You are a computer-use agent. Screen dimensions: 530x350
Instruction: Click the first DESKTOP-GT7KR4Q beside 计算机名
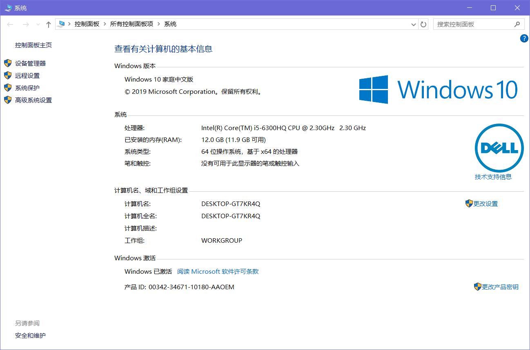point(231,204)
